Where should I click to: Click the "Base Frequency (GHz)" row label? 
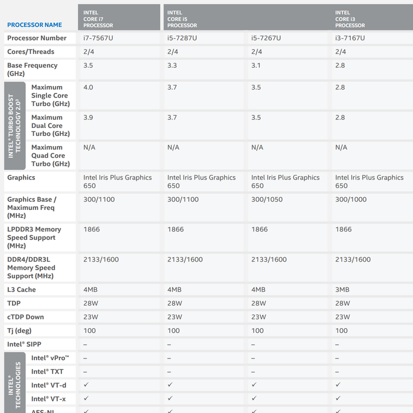(32, 69)
